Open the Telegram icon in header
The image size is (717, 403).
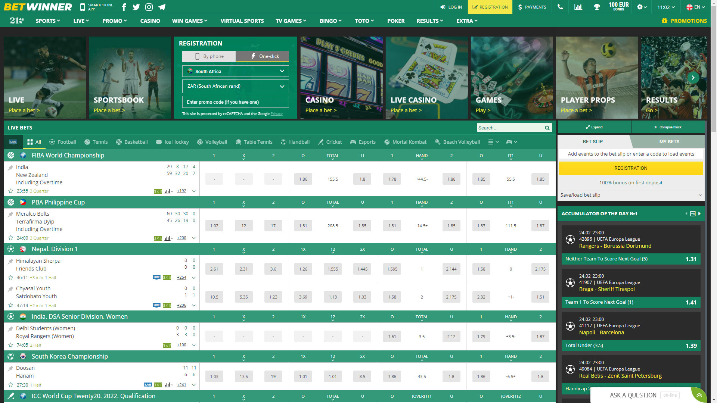[x=162, y=7]
